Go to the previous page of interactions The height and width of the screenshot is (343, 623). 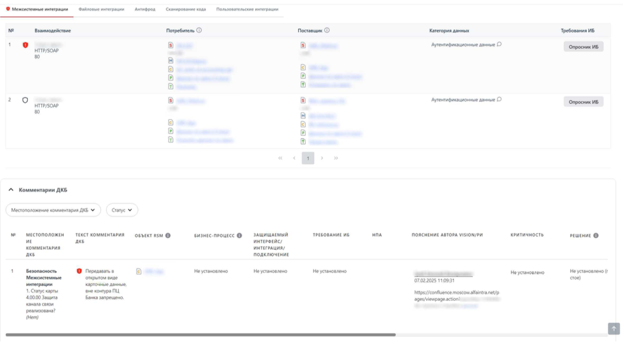click(294, 158)
